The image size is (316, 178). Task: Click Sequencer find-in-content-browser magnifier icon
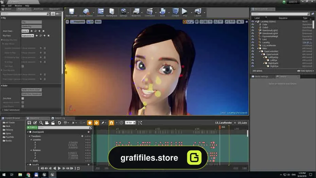point(41,123)
